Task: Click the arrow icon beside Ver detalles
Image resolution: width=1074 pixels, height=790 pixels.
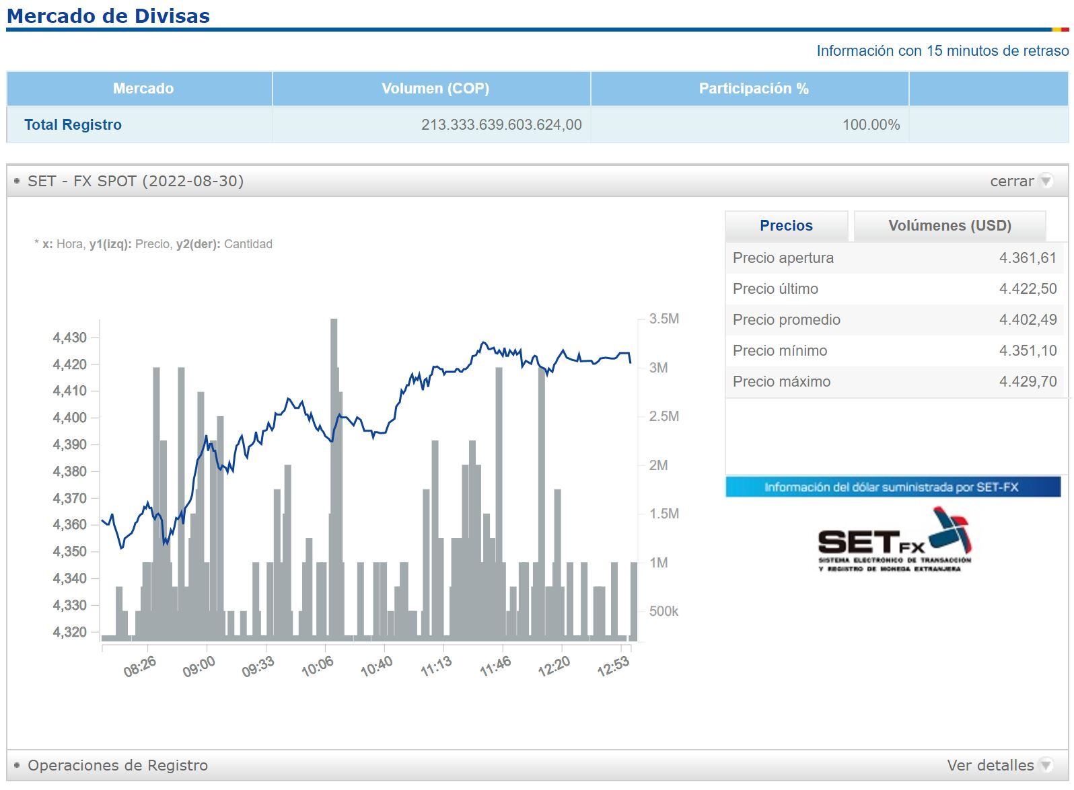Action: click(x=1045, y=765)
